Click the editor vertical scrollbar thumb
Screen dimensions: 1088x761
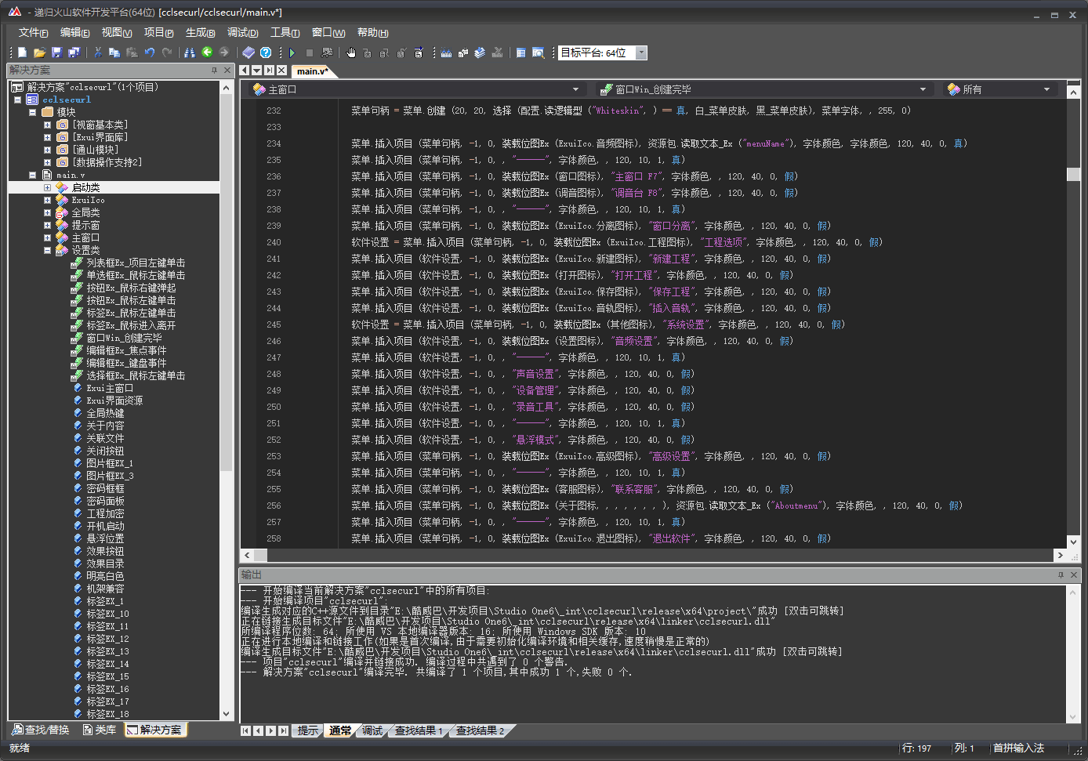coord(1073,174)
